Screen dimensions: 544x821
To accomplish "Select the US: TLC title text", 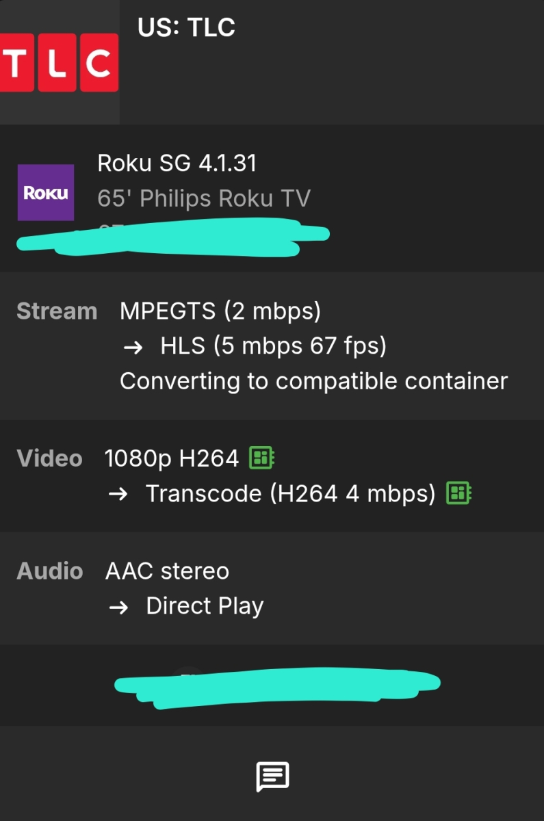I will coord(186,27).
